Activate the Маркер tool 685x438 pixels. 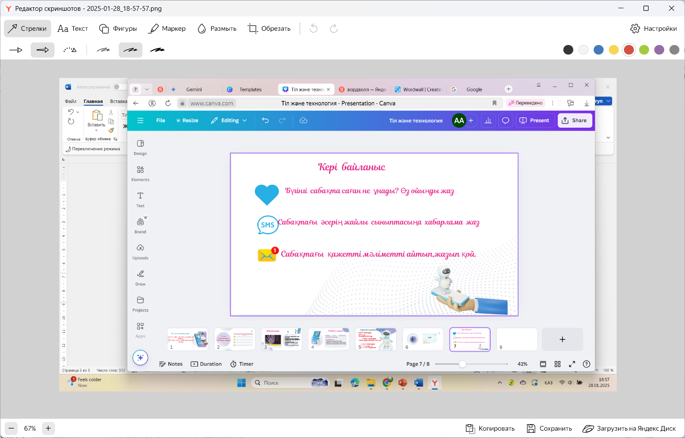point(167,29)
